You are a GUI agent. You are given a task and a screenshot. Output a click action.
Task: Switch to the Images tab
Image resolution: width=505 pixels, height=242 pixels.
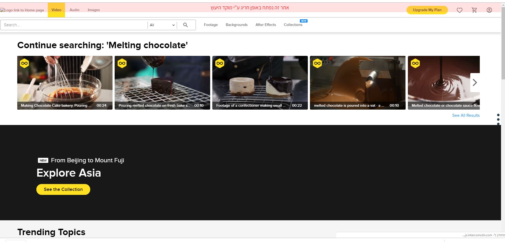94,10
